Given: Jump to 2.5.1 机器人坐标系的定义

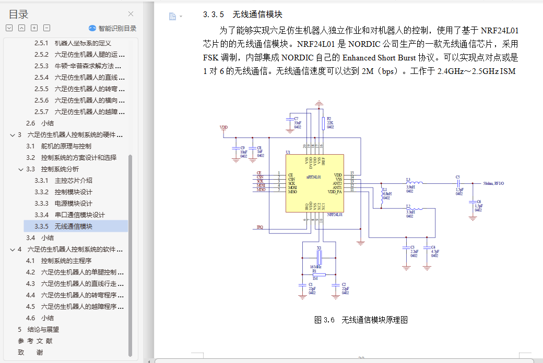Looking at the screenshot, I should tap(73, 43).
